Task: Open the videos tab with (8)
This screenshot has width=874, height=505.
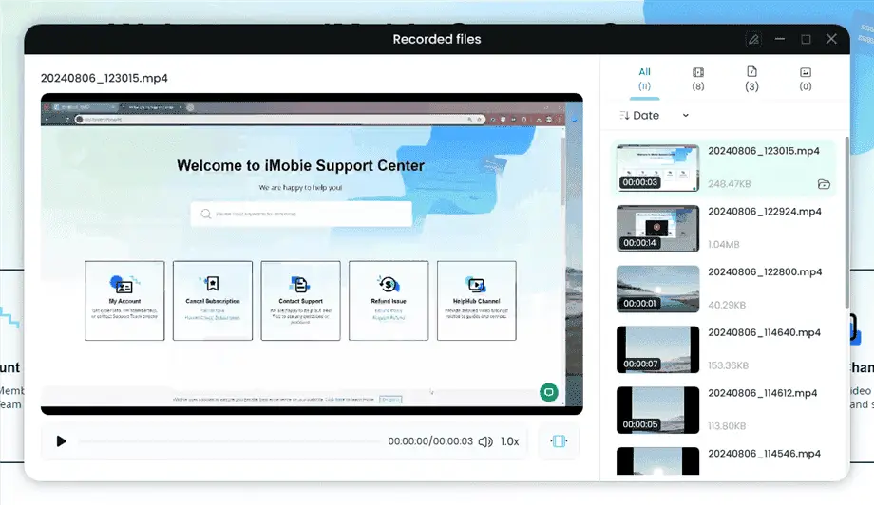Action: point(698,79)
